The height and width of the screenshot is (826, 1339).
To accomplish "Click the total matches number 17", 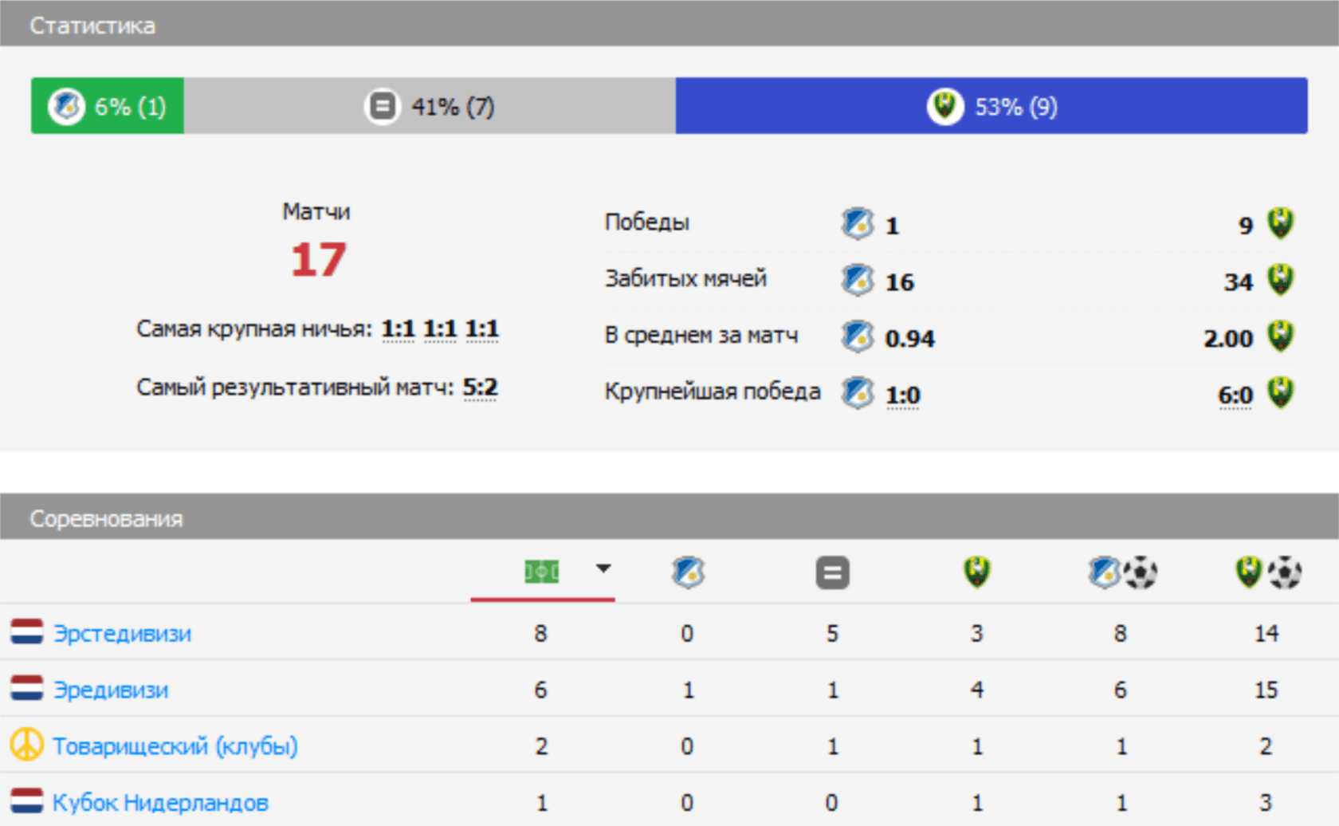I will (318, 260).
